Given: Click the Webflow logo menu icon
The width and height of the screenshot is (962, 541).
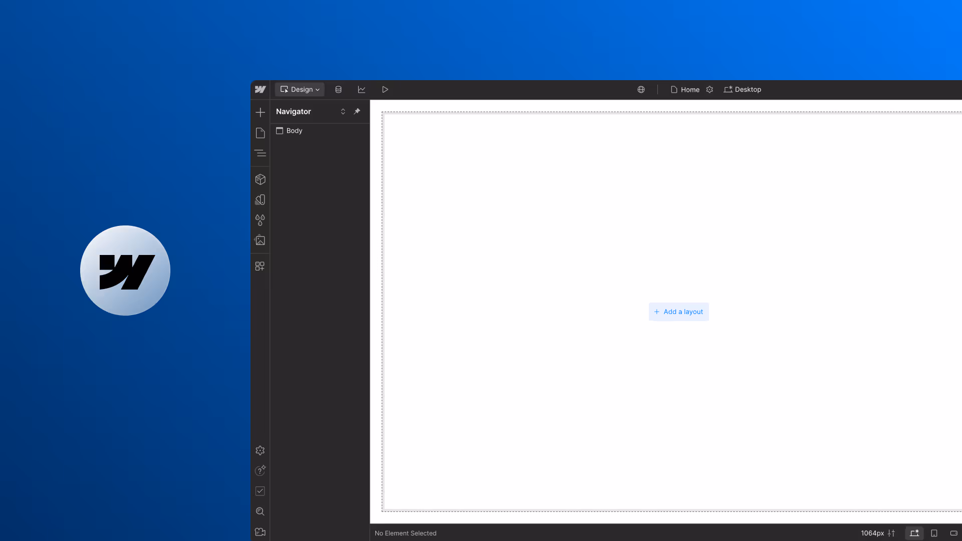Looking at the screenshot, I should pyautogui.click(x=260, y=90).
